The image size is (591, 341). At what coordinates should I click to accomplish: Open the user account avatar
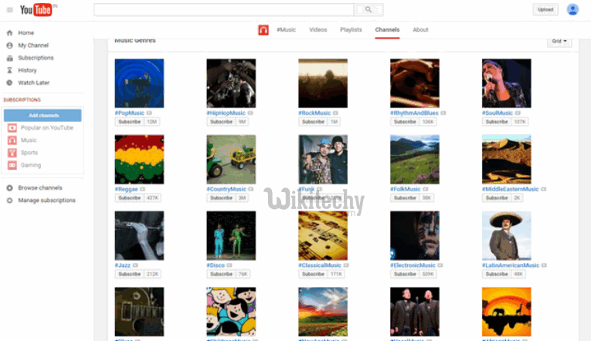tap(572, 9)
